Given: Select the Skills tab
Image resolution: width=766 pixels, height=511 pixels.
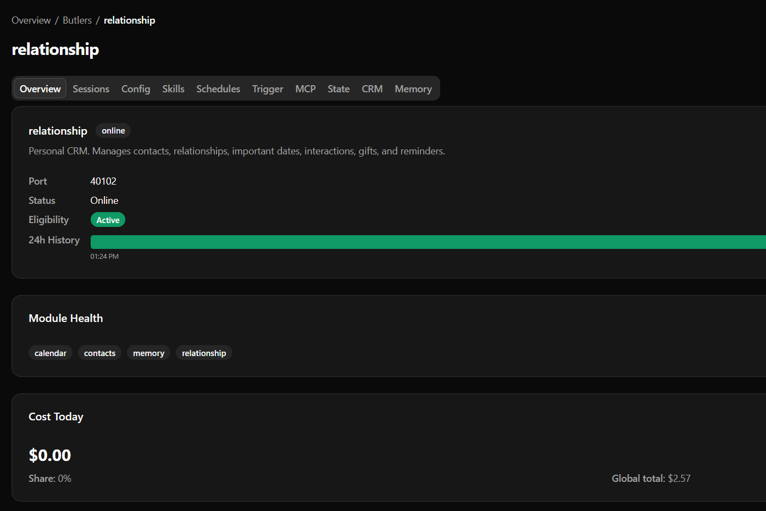Looking at the screenshot, I should click(x=173, y=88).
